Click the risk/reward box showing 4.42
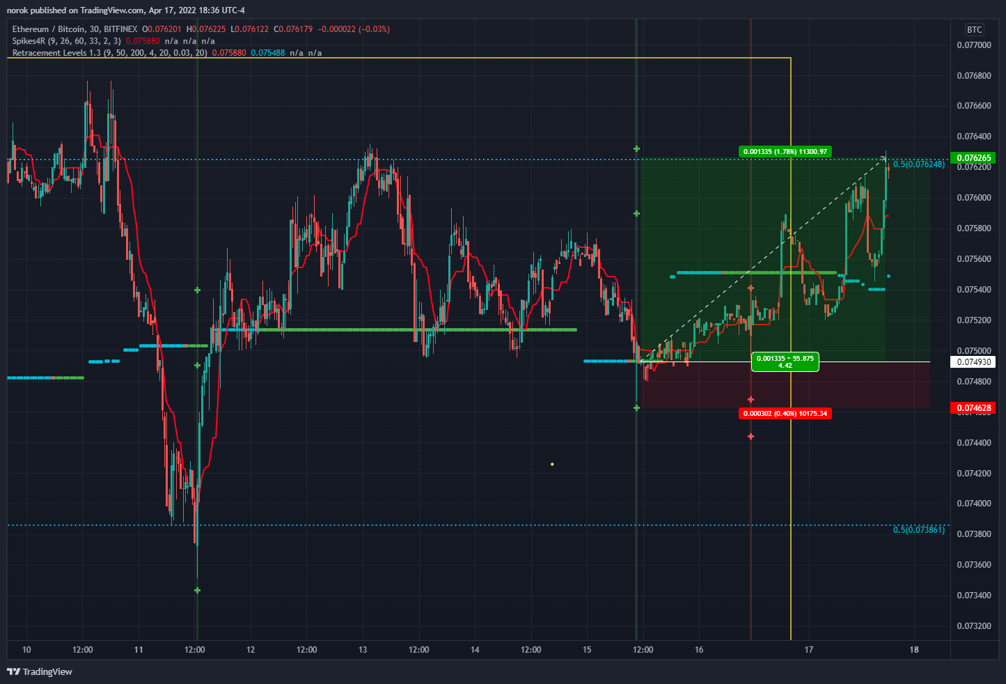 click(x=785, y=362)
